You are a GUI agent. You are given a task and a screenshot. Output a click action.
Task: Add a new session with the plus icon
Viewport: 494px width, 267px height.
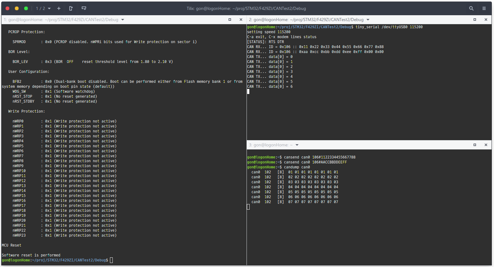click(59, 8)
